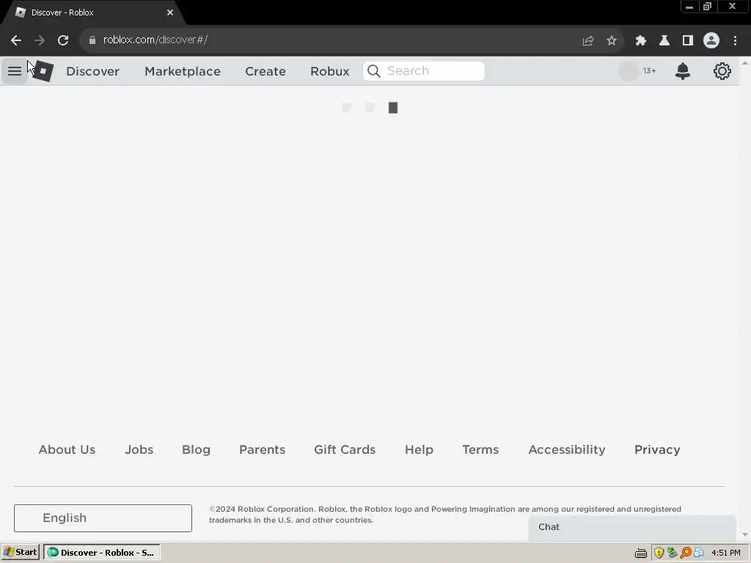The image size is (751, 563).
Task: Click the search magnifier icon
Action: click(374, 71)
